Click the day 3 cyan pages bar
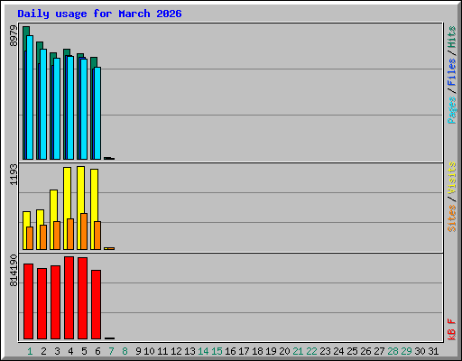Viewport: 462px width, 361px height. pyautogui.click(x=57, y=108)
